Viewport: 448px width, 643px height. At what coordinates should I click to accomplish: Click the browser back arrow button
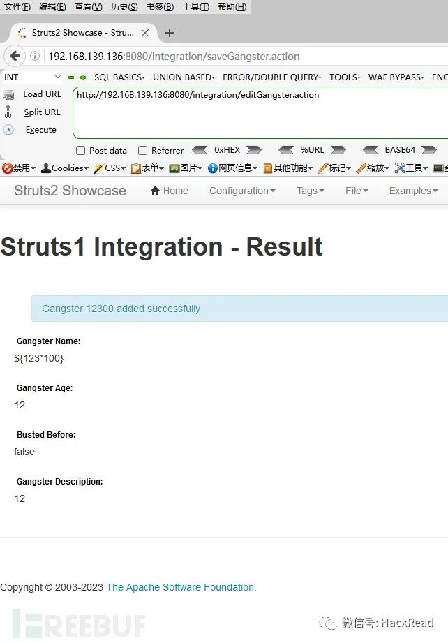[x=15, y=56]
